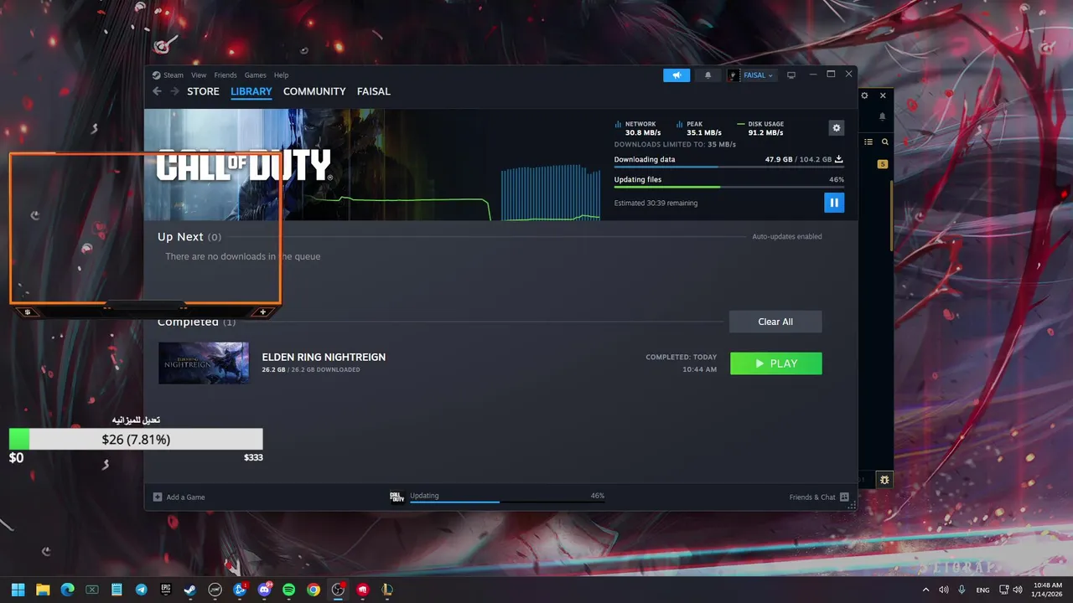The width and height of the screenshot is (1073, 603).
Task: Click the PEAK 35.1 MB/s stat
Action: [x=699, y=128]
